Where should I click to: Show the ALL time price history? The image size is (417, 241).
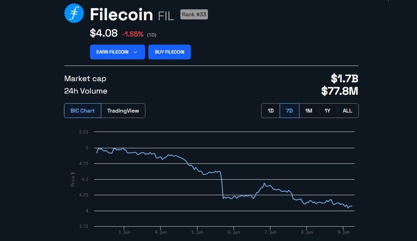coord(348,111)
